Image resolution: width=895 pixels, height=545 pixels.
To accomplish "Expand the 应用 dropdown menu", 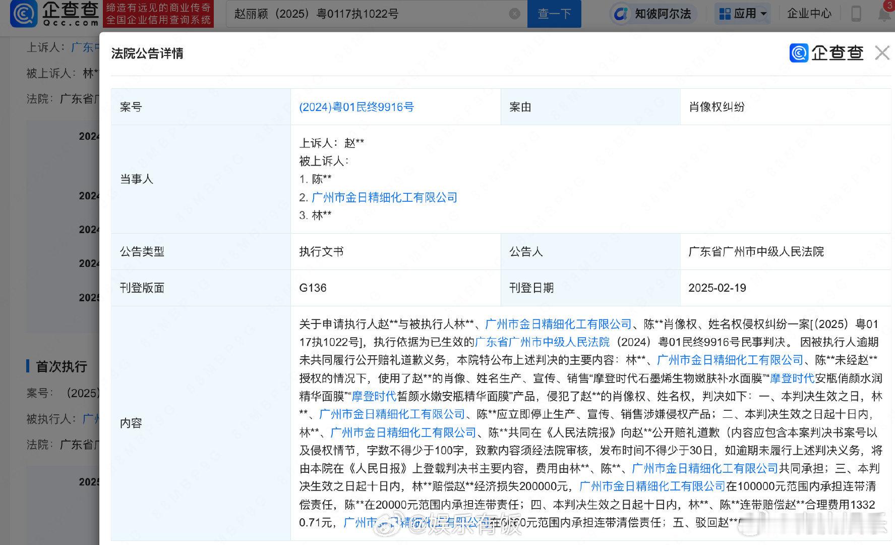I will click(742, 14).
